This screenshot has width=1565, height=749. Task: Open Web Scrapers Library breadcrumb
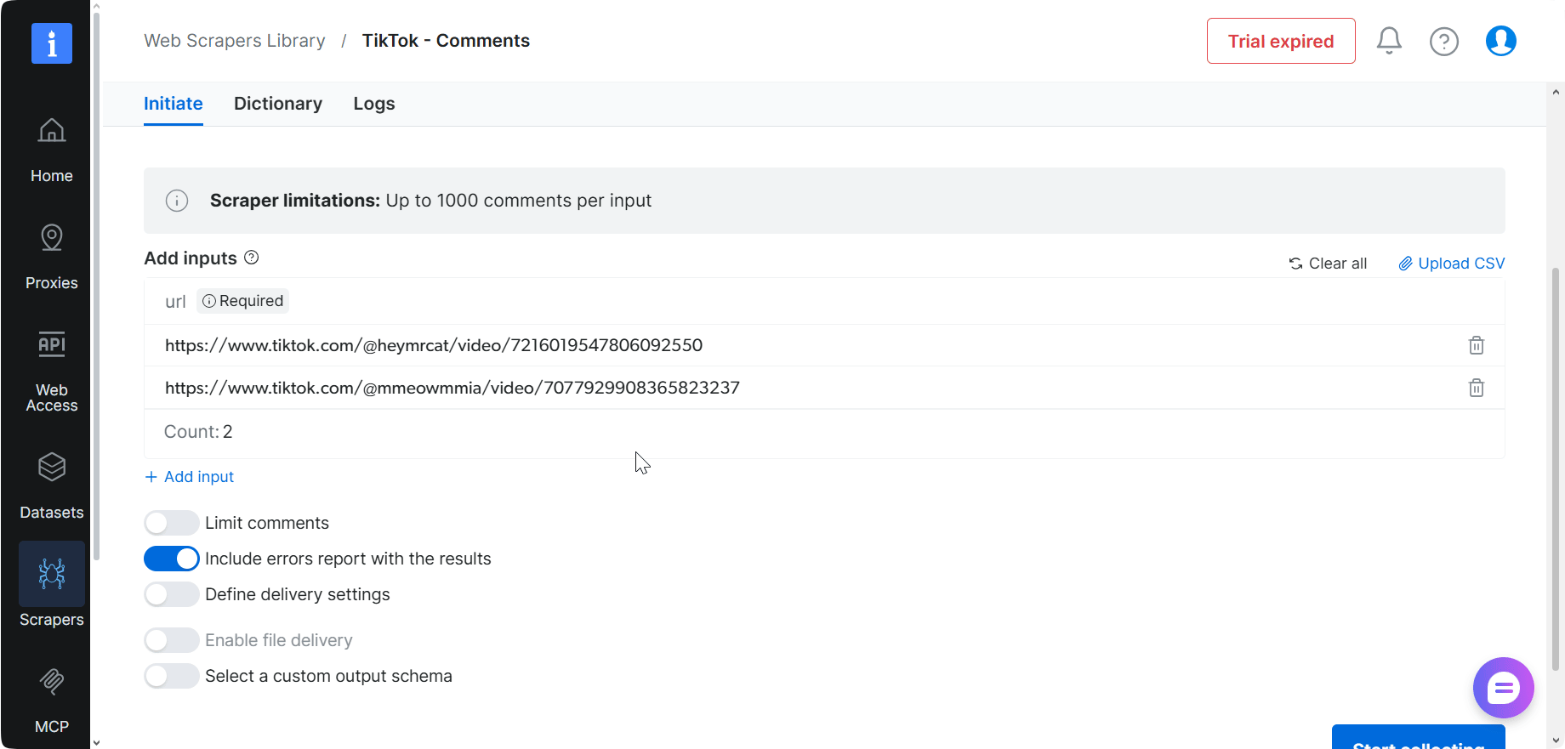pyautogui.click(x=235, y=41)
